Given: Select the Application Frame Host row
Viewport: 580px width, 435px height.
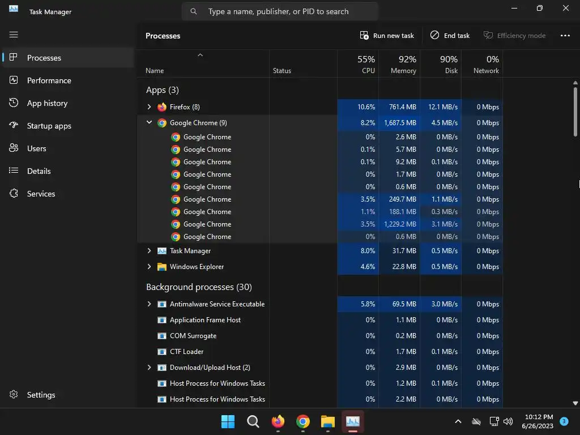Looking at the screenshot, I should pyautogui.click(x=320, y=320).
